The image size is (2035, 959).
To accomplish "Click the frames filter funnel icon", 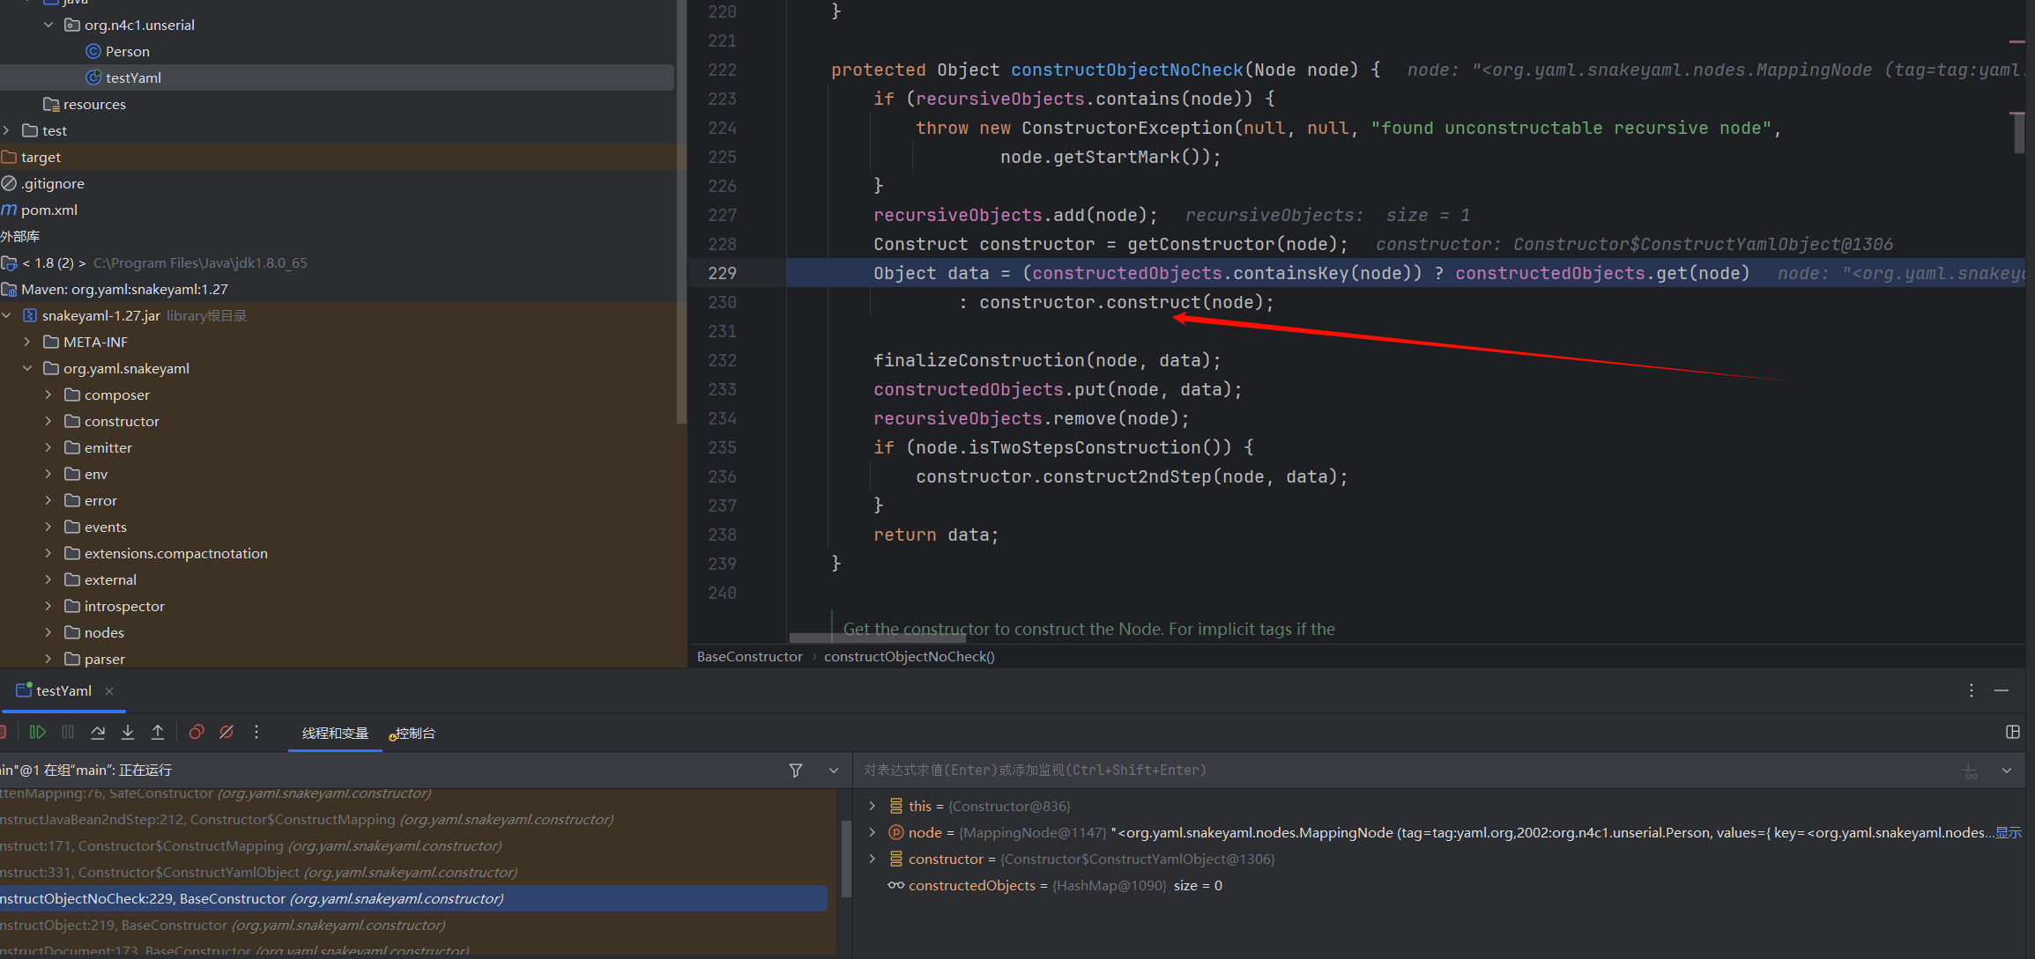I will (x=796, y=771).
